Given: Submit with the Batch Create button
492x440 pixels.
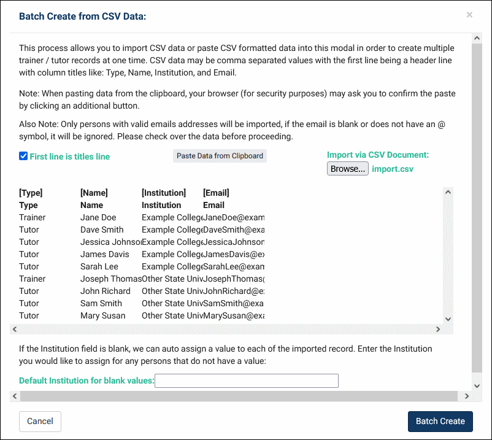Looking at the screenshot, I should tap(440, 421).
